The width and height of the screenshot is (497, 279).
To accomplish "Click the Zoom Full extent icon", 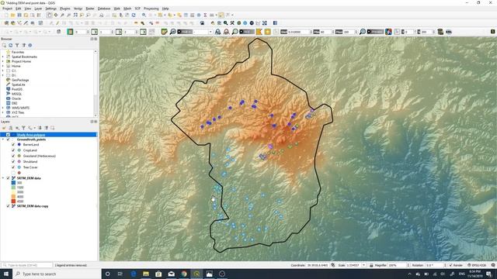I will [75, 15].
